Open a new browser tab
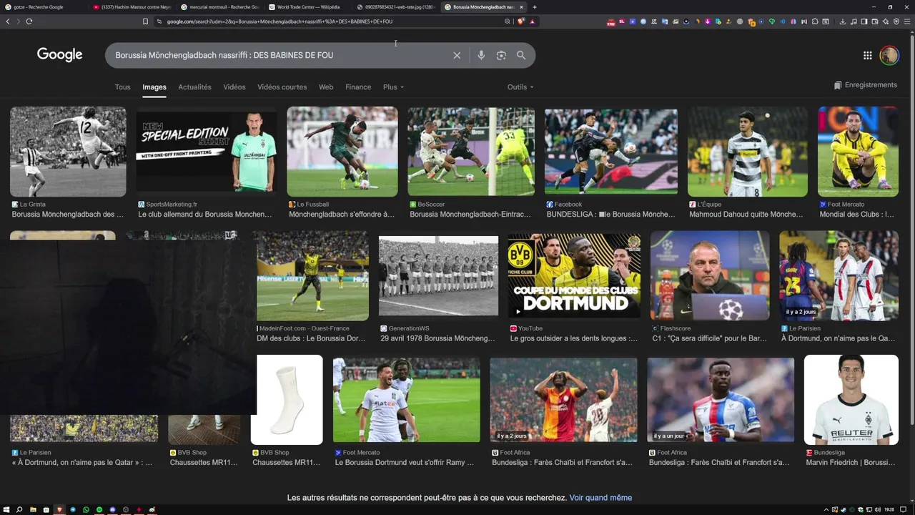Viewport: 915px width, 515px height. coord(535,7)
